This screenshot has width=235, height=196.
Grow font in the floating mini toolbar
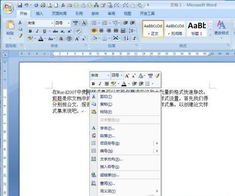[x=127, y=76]
